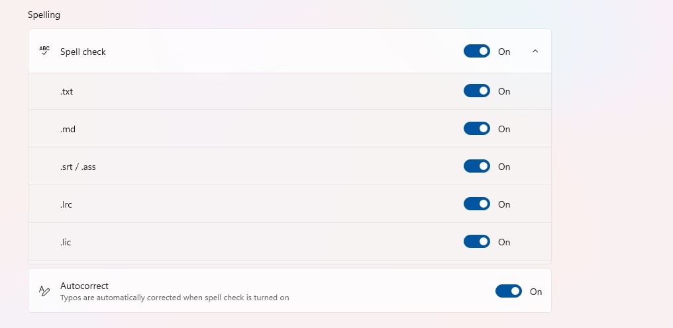Switch off the .srt / .ass toggle
Image resolution: width=673 pixels, height=328 pixels.
pos(476,167)
